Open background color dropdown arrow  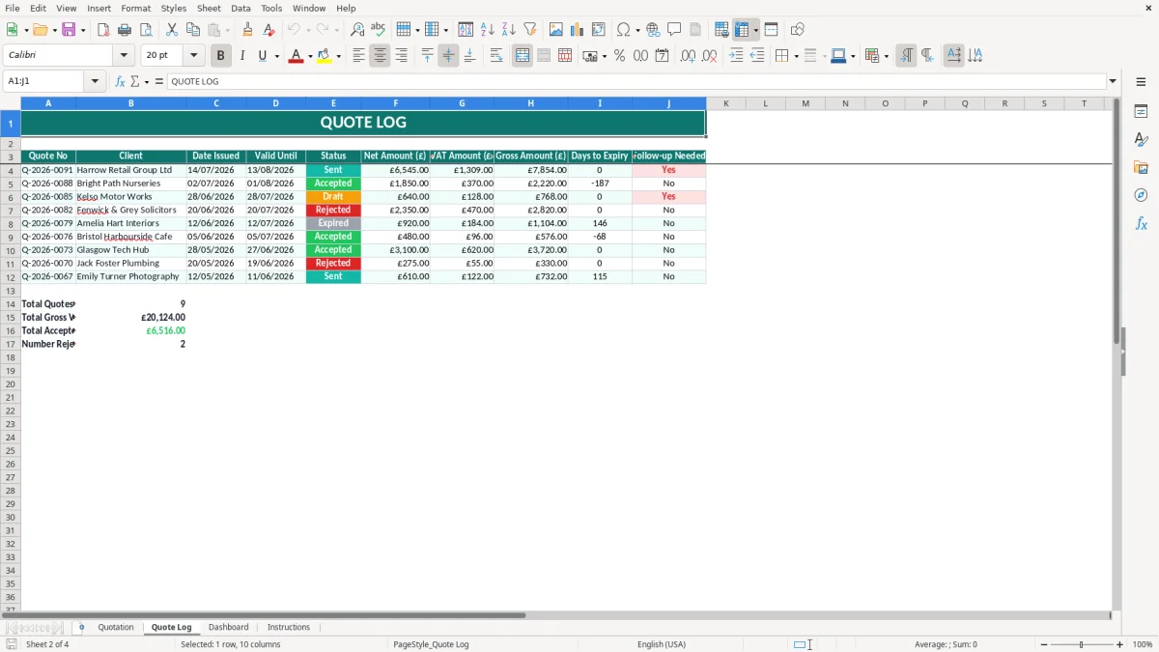338,57
